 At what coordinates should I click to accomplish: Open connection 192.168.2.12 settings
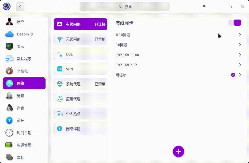(240, 65)
